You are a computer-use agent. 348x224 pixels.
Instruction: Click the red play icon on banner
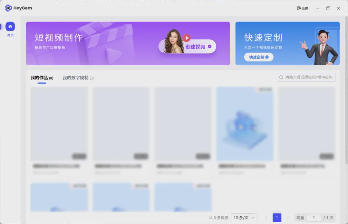pos(187,38)
